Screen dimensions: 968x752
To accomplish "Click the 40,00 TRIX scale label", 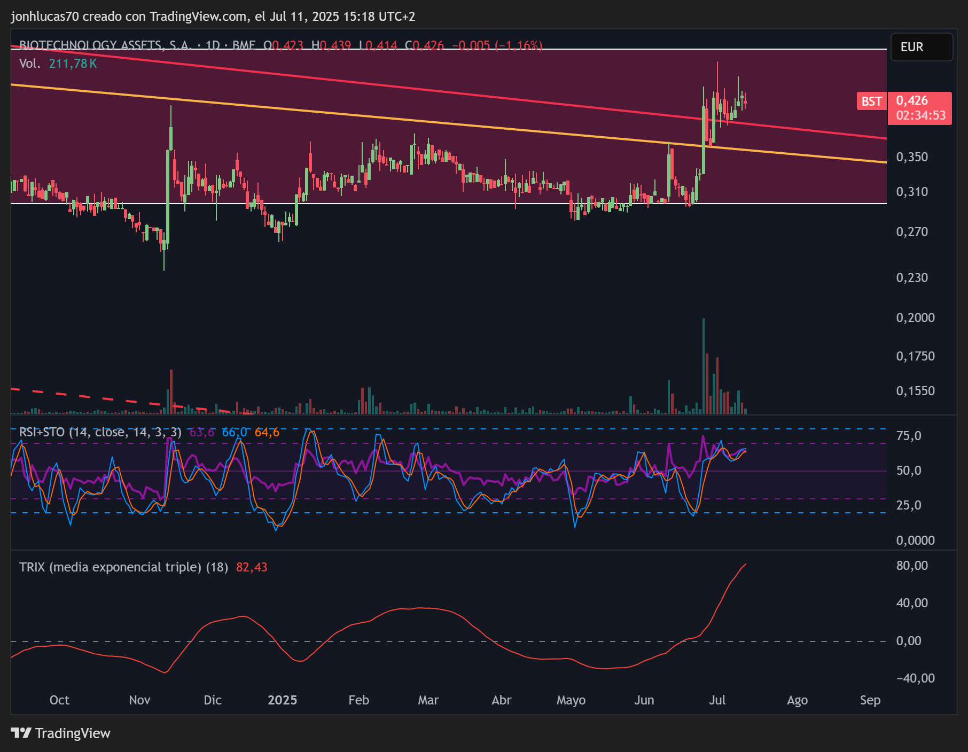I will 912,603.
